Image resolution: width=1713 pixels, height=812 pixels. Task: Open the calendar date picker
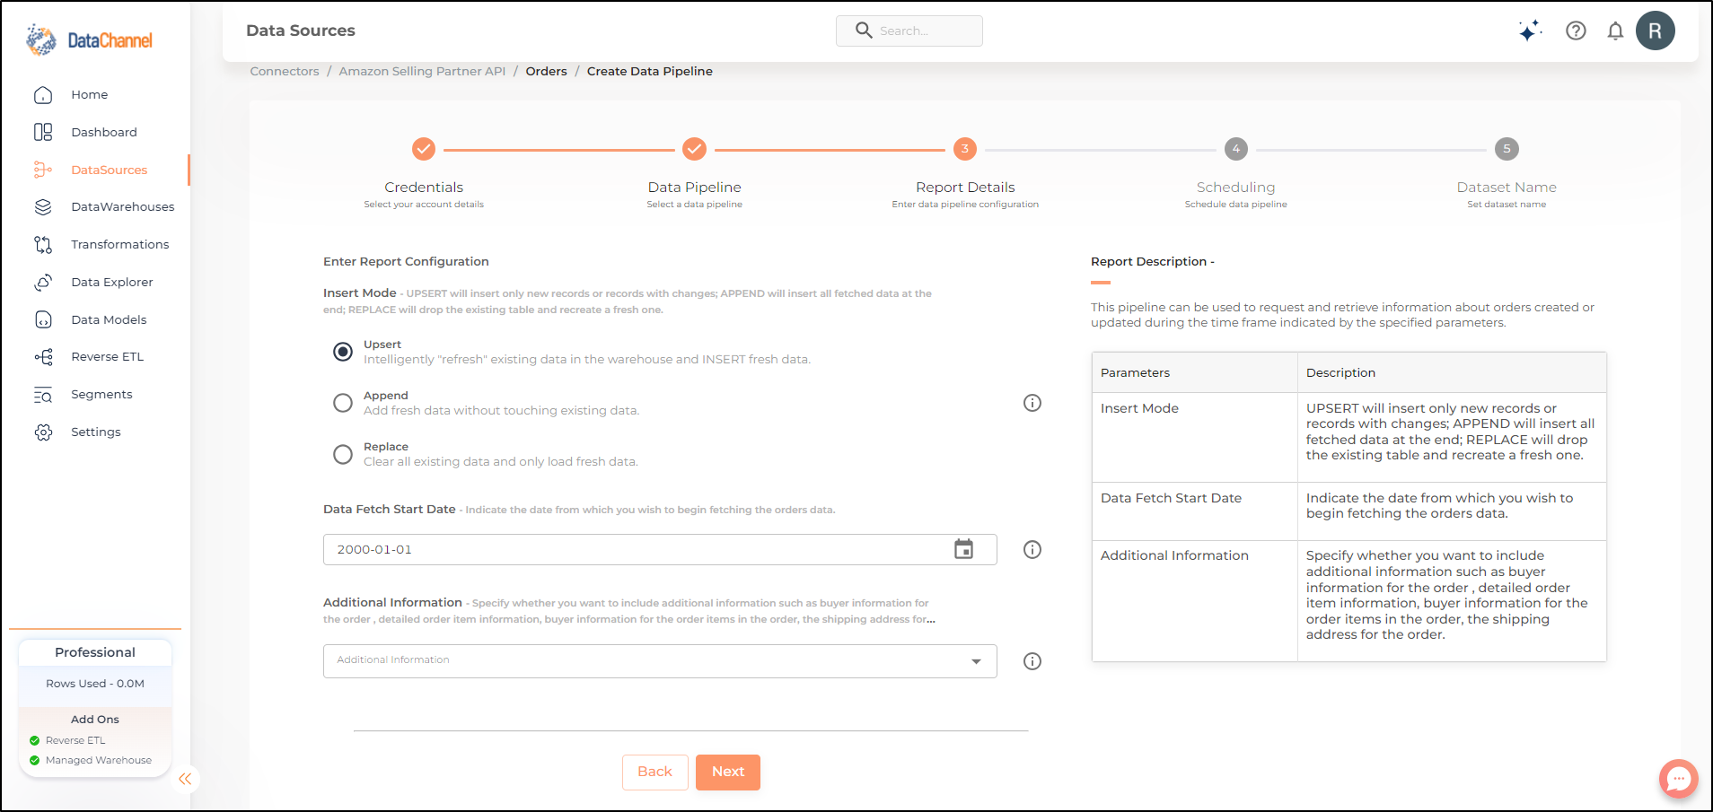[x=963, y=549]
